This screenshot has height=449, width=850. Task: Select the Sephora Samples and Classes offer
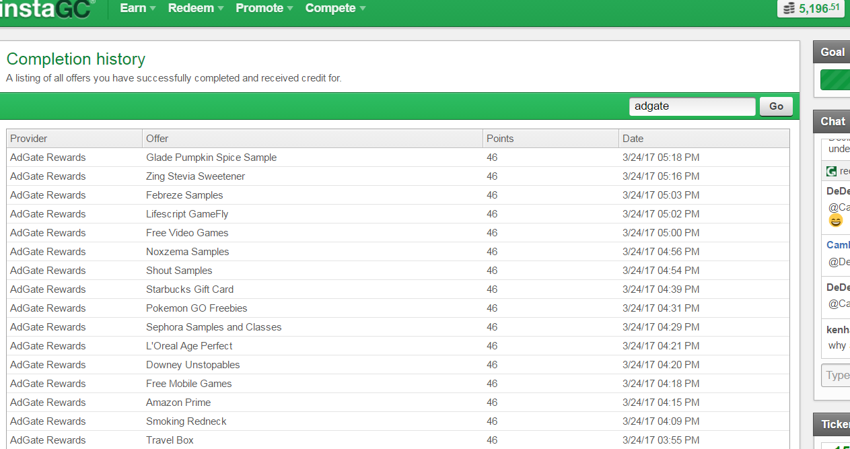click(x=214, y=327)
